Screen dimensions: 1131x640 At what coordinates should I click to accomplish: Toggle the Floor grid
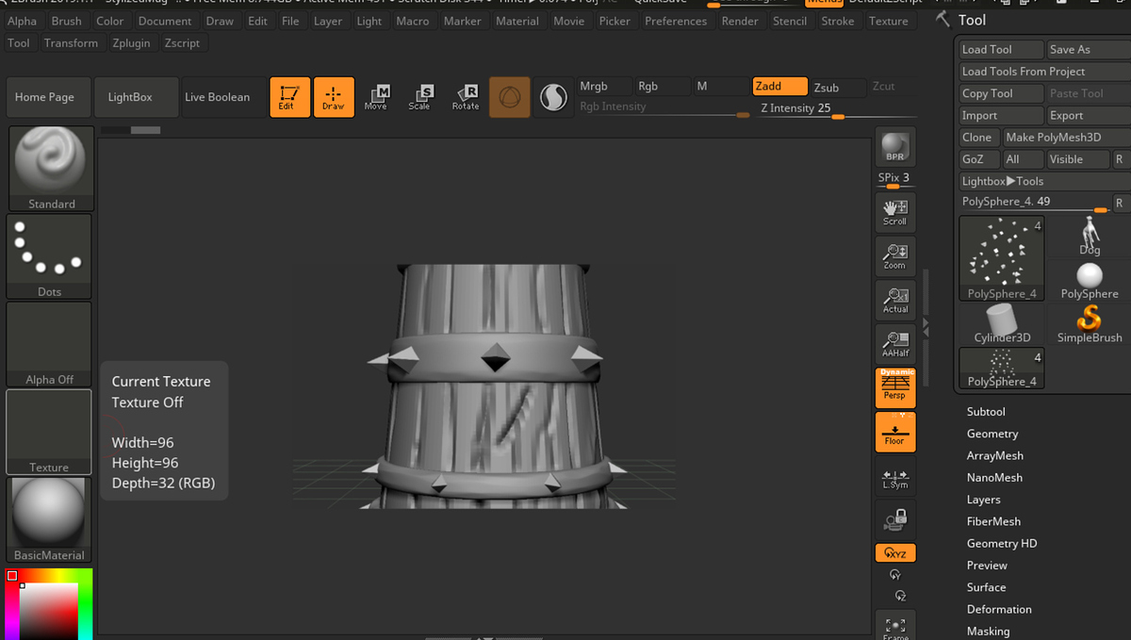point(894,432)
